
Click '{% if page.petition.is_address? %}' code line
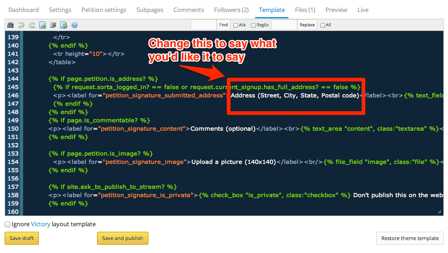pyautogui.click(x=103, y=79)
